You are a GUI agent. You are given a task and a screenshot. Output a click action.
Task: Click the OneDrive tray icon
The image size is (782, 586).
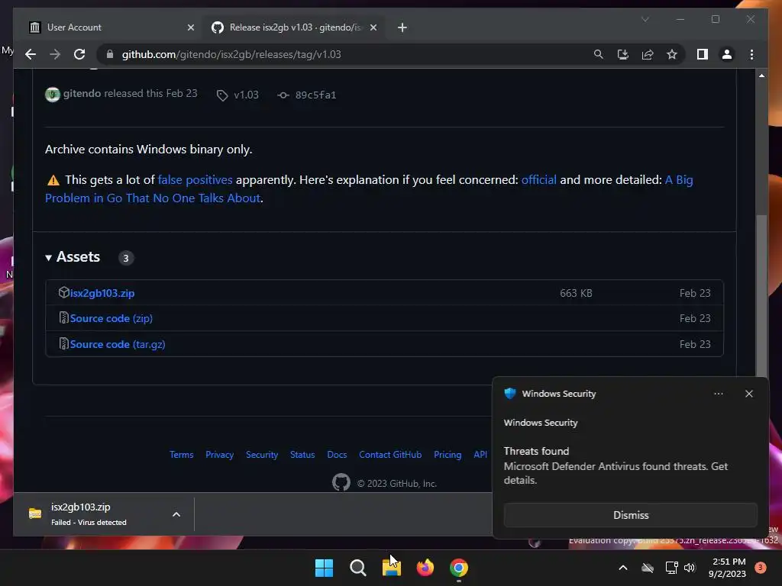click(648, 568)
